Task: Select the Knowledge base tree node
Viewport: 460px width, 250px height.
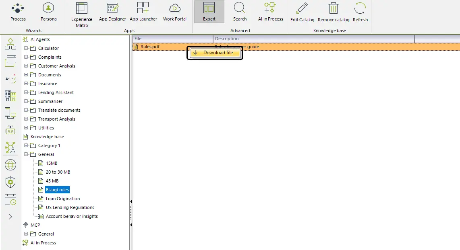Action: point(47,137)
